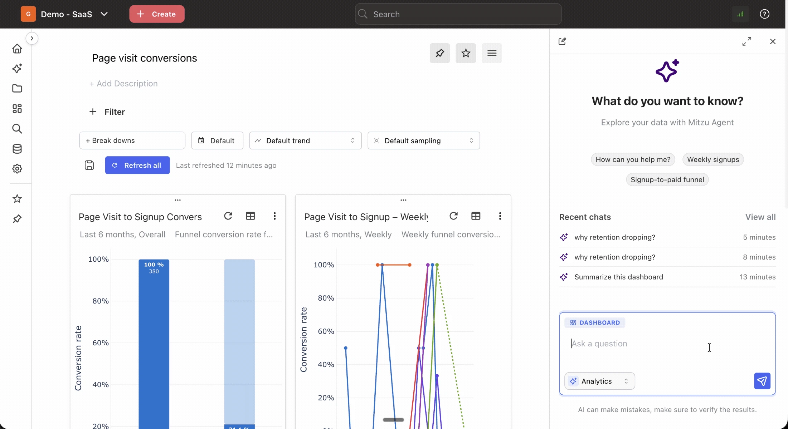Click the orange G workspace avatar
The height and width of the screenshot is (429, 788).
pos(28,14)
